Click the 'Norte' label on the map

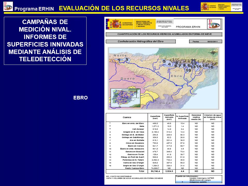click(x=120, y=55)
